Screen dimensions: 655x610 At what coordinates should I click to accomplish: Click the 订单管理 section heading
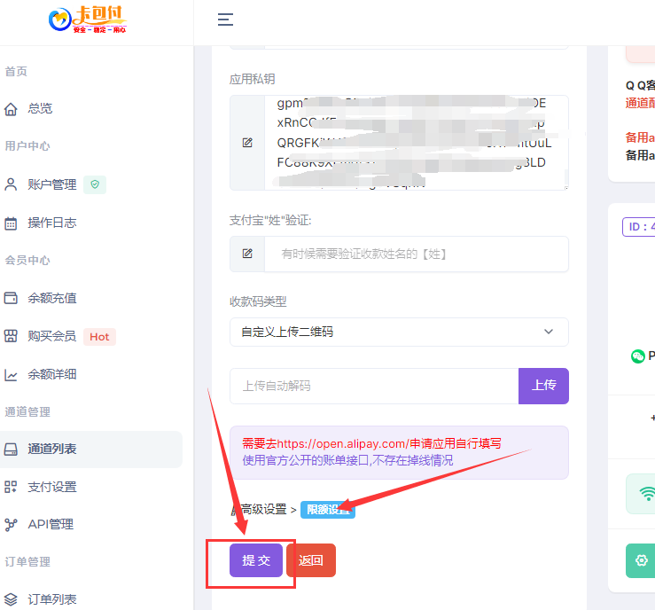(x=27, y=562)
